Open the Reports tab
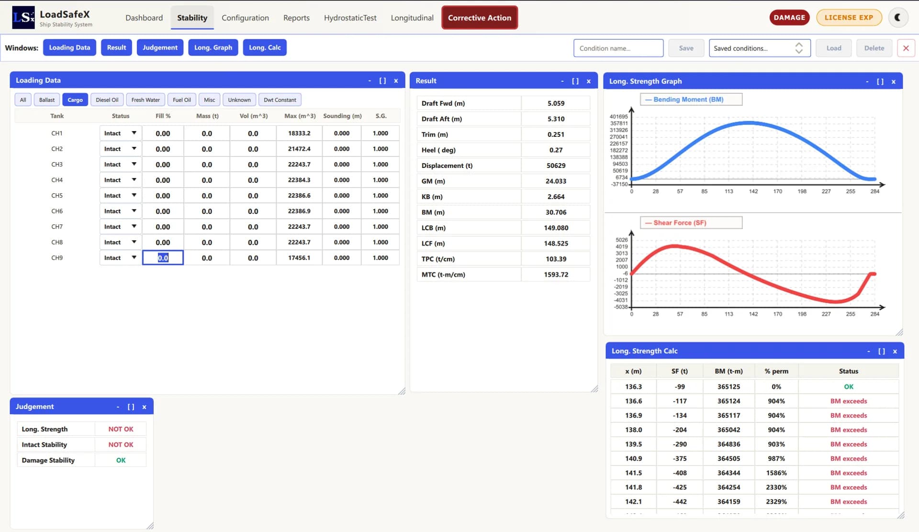This screenshot has height=532, width=919. [296, 18]
